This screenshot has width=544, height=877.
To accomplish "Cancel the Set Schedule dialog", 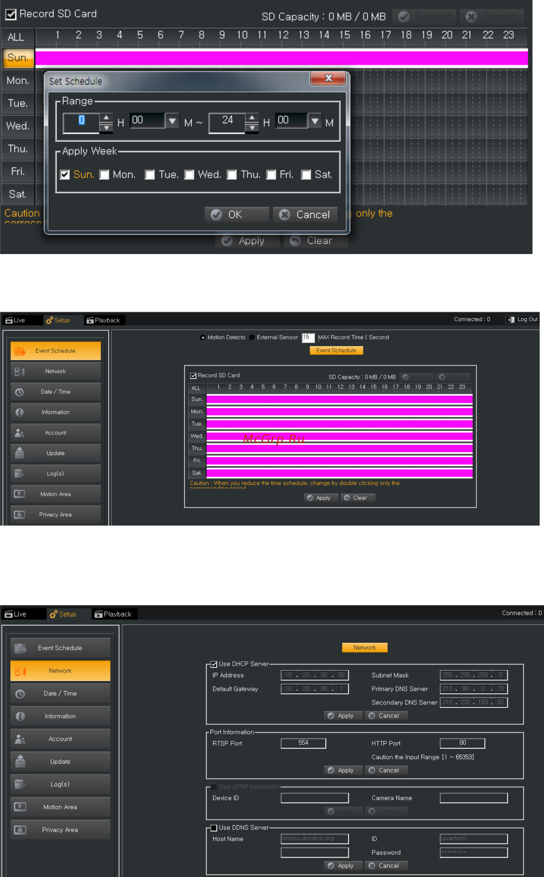I will (305, 214).
